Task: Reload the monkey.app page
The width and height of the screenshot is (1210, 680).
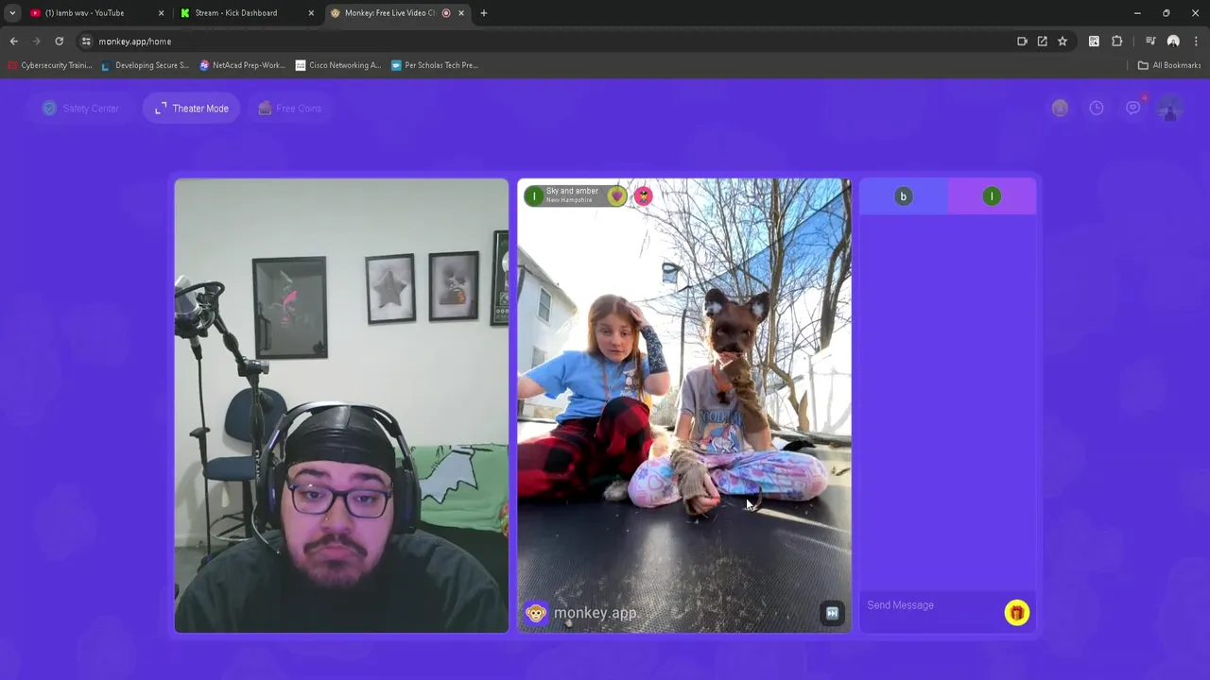Action: click(x=59, y=42)
